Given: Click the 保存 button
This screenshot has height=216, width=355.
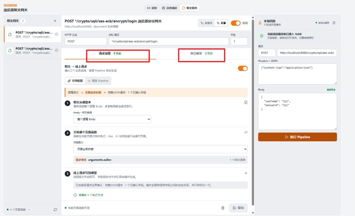Looking at the screenshot, I should pyautogui.click(x=238, y=208).
